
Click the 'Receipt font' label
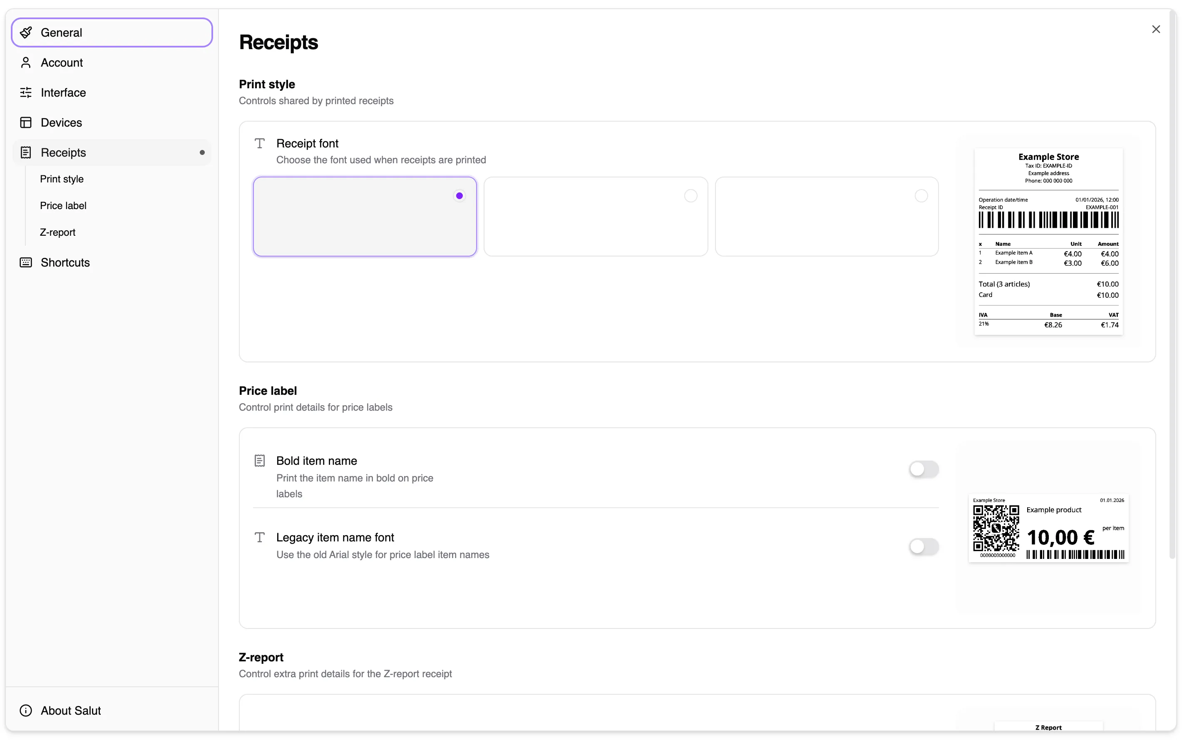pyautogui.click(x=307, y=143)
